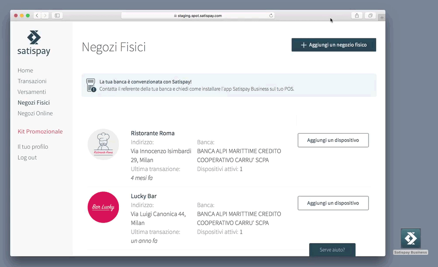Viewport: 438px width, 267px height.
Task: Open the Home page in the sidebar
Action: 25,71
